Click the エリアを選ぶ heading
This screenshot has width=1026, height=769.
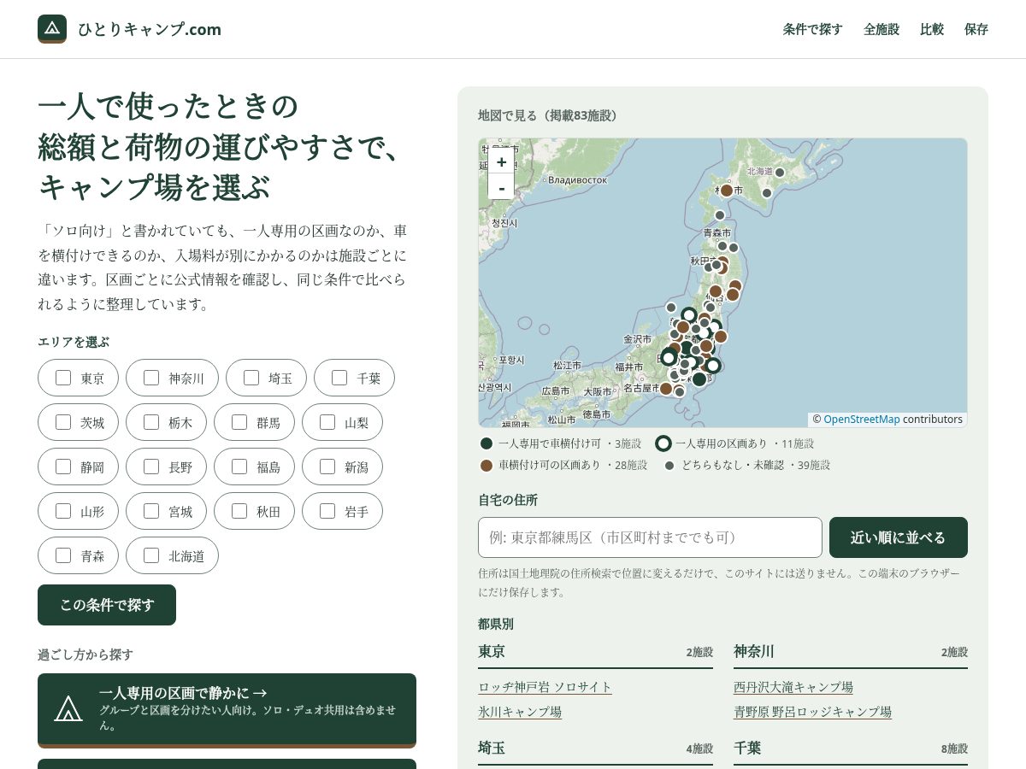click(74, 342)
